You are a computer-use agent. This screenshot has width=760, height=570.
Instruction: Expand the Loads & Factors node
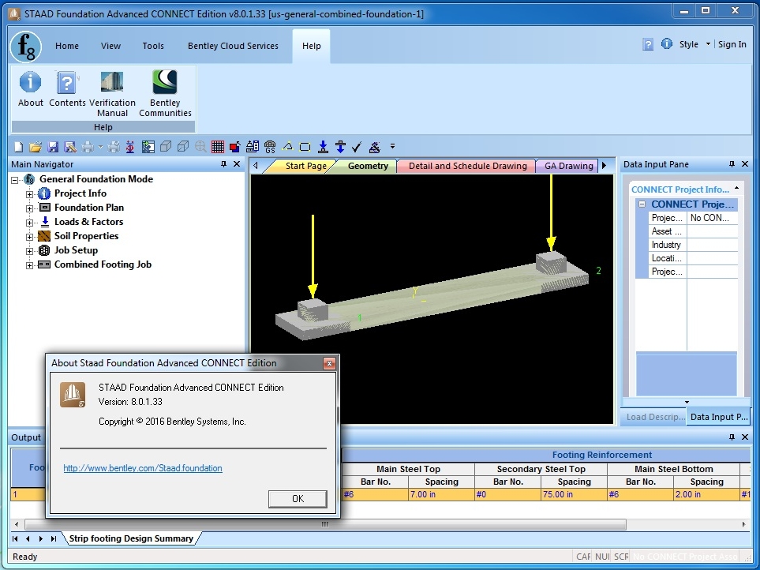pyautogui.click(x=29, y=223)
